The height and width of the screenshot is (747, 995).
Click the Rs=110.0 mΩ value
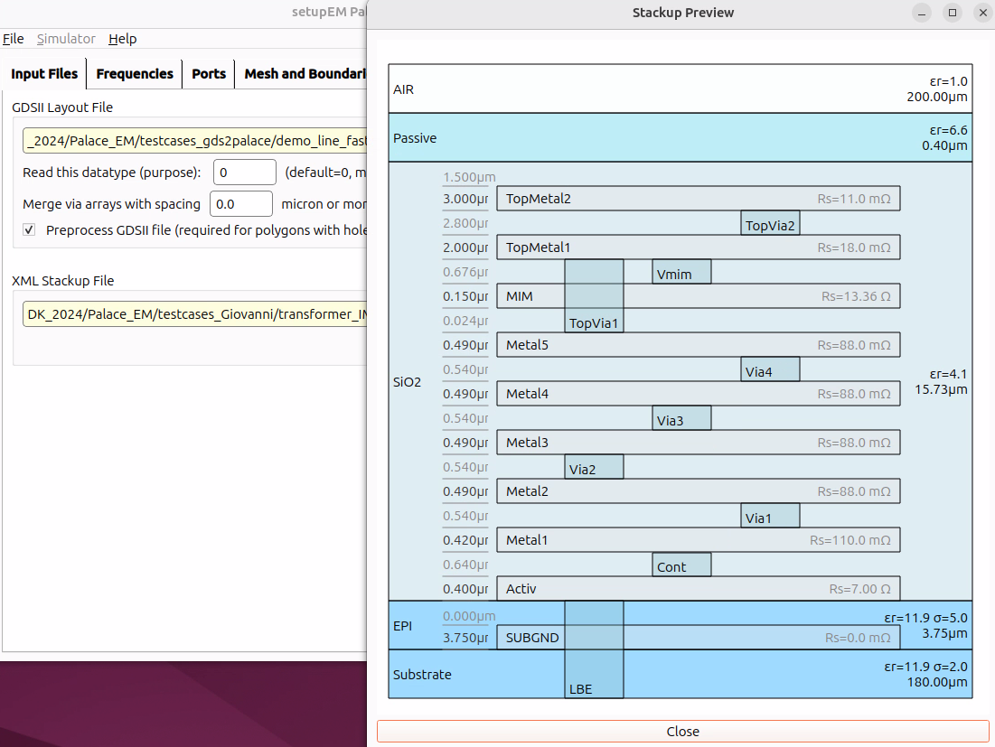[x=850, y=540]
